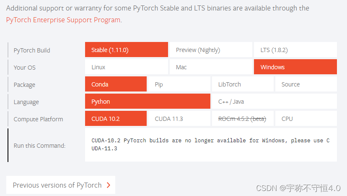Select Mac operating system option
Viewport: 347px width, 196px height.
coord(210,67)
